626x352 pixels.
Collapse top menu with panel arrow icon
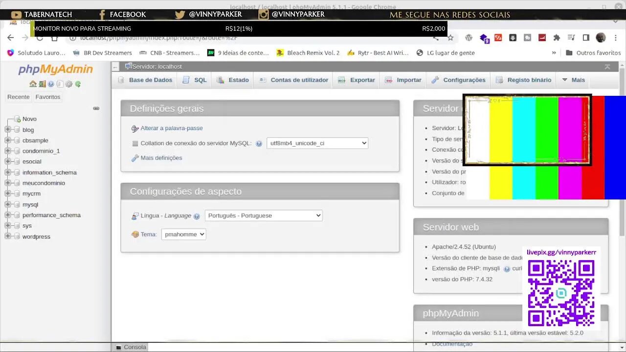point(607,66)
